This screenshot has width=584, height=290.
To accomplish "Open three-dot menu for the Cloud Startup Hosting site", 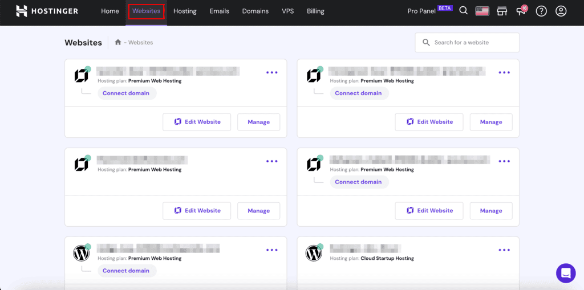I will [x=504, y=250].
